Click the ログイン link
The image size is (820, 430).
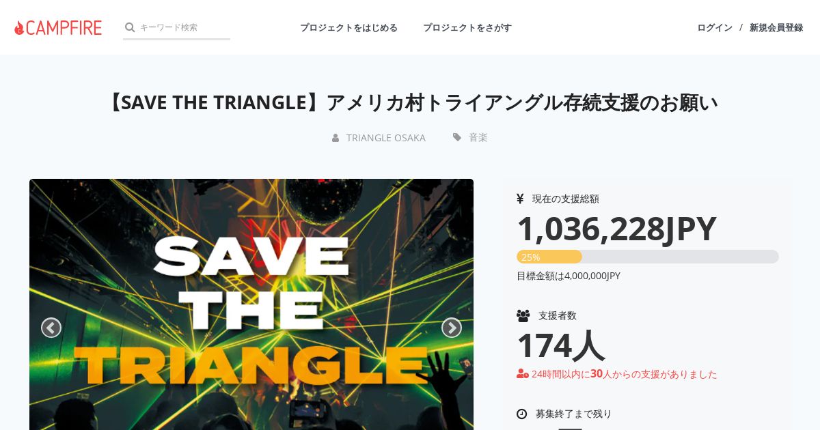(x=715, y=27)
